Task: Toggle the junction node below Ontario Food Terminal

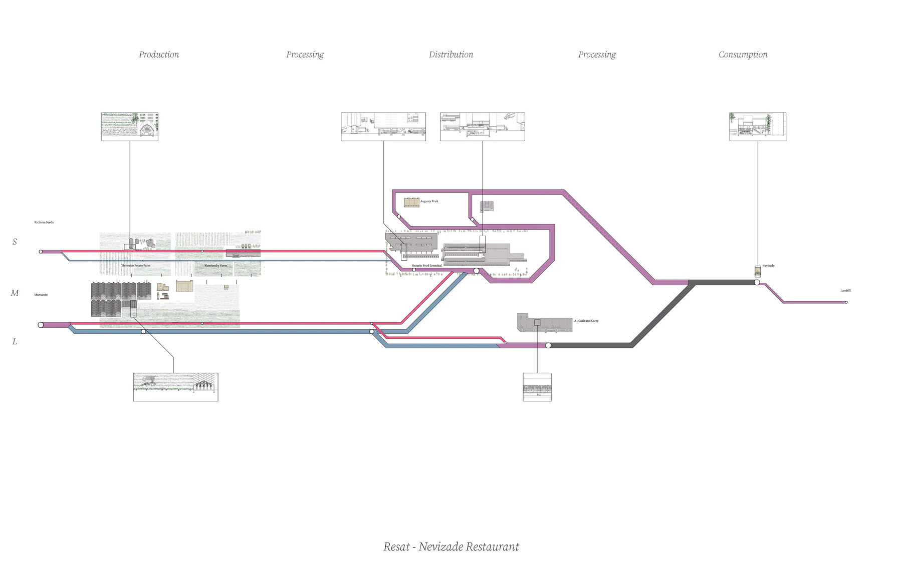Action: 477,271
